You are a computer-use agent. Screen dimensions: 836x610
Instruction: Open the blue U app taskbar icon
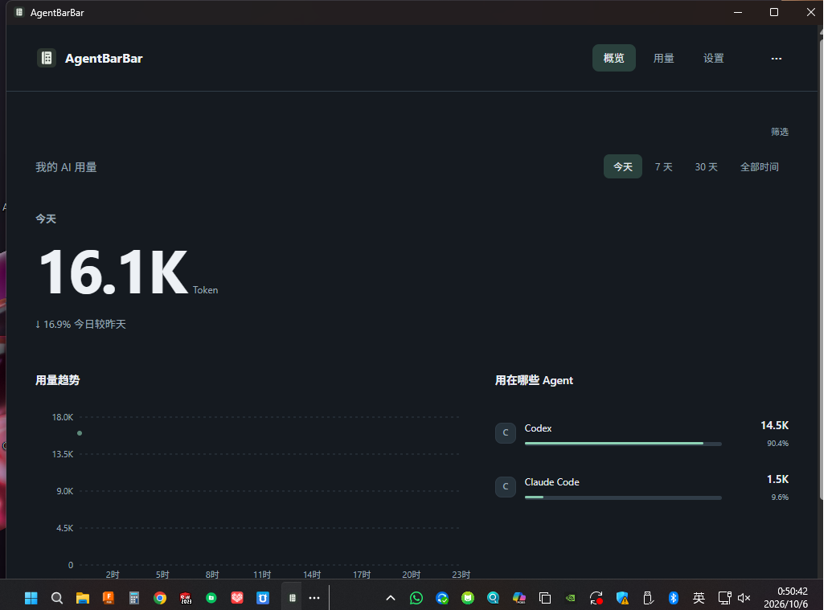coord(263,598)
